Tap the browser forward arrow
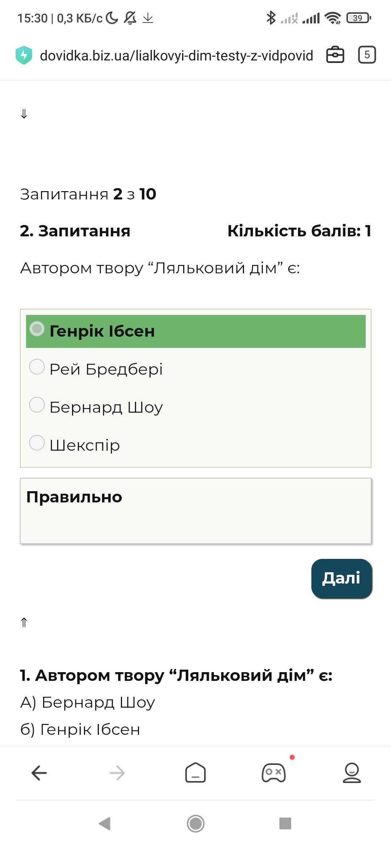The image size is (391, 847). click(117, 773)
